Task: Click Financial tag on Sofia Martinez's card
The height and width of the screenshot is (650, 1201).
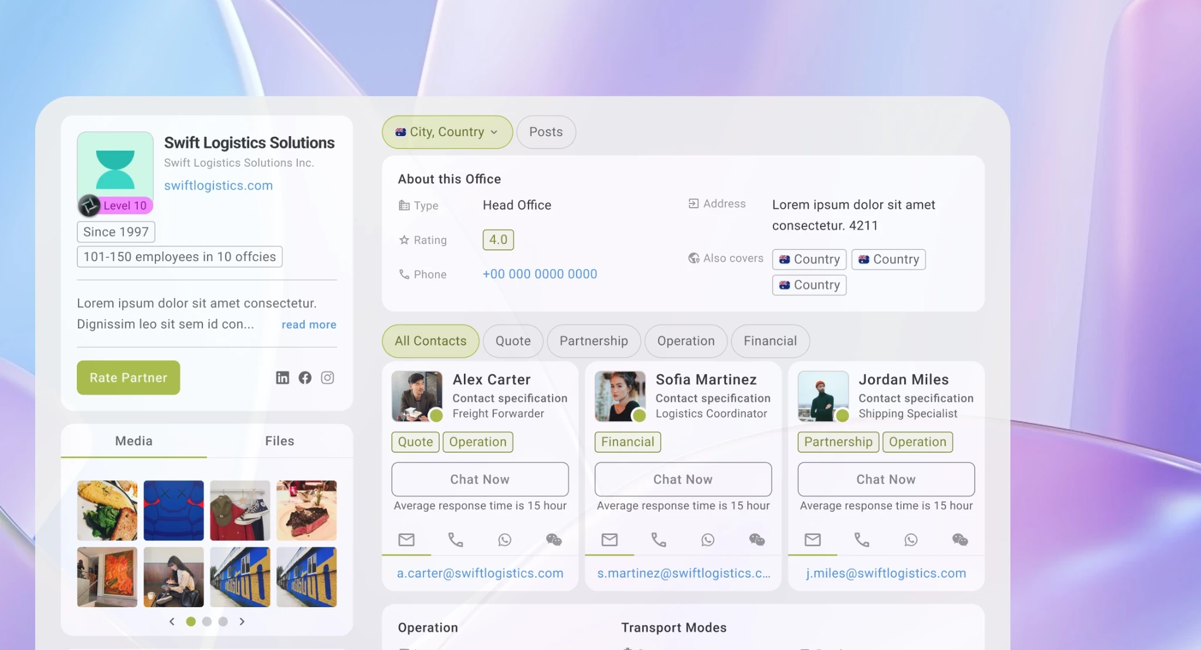Action: tap(627, 442)
